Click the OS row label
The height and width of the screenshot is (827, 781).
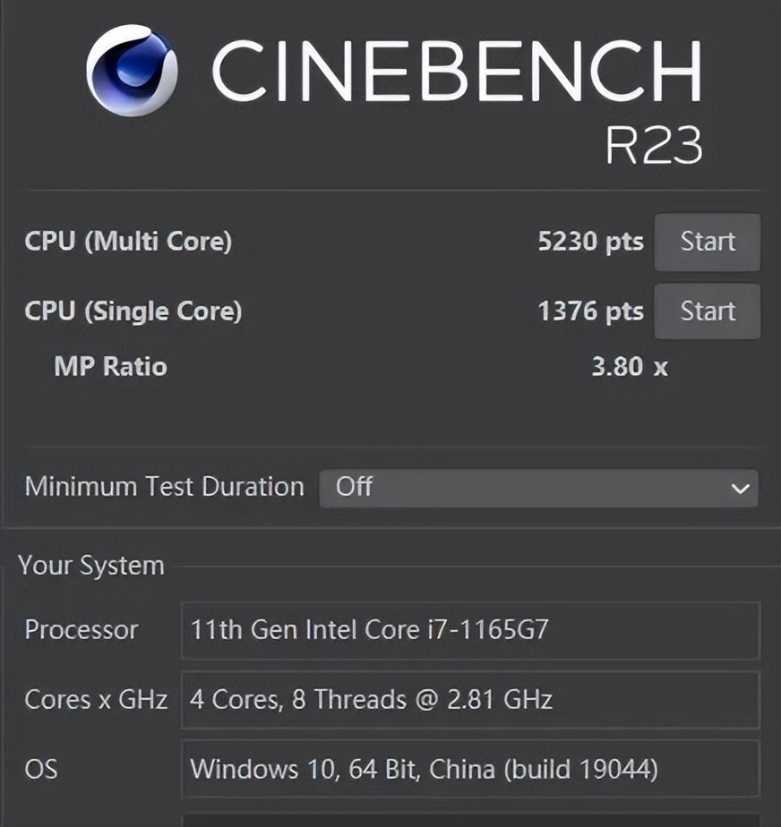coord(40,768)
